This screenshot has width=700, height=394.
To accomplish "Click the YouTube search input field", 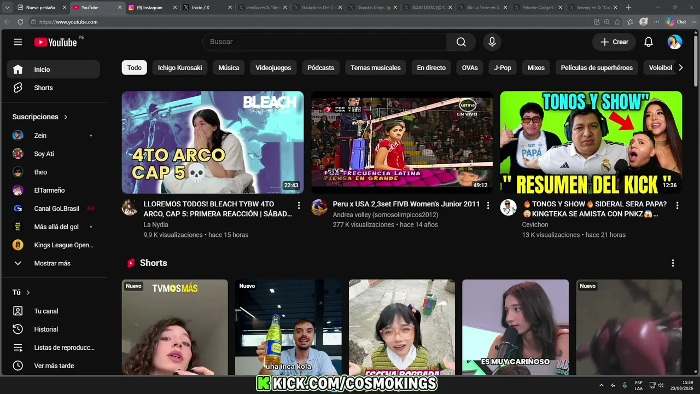I will click(325, 42).
